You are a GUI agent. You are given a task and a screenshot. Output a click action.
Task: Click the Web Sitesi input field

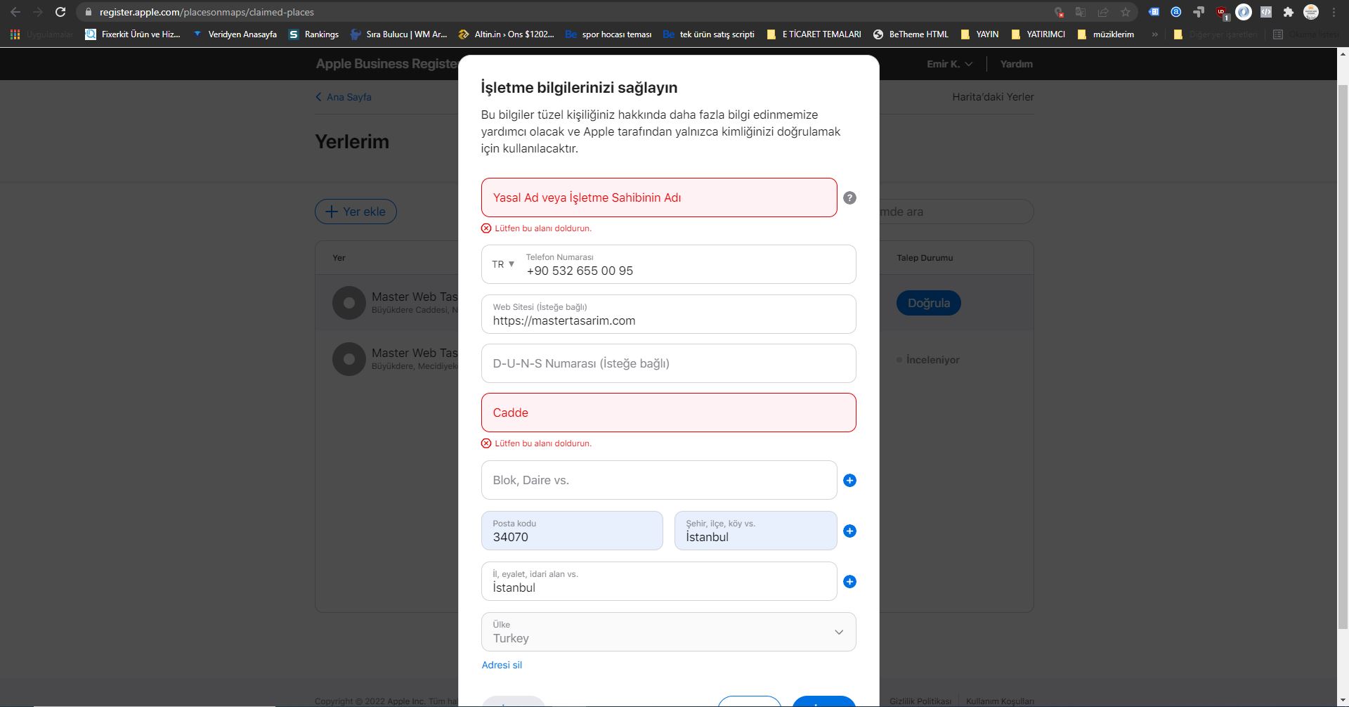pyautogui.click(x=668, y=314)
